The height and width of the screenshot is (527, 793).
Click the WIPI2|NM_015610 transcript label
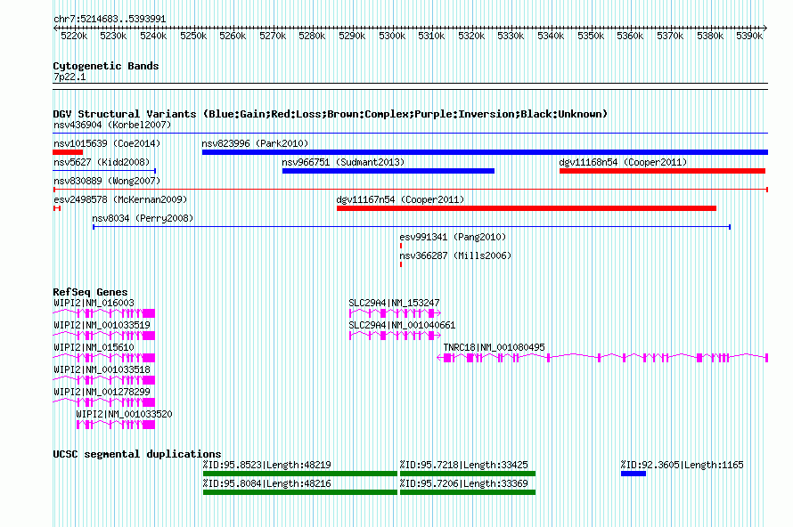coord(94,347)
